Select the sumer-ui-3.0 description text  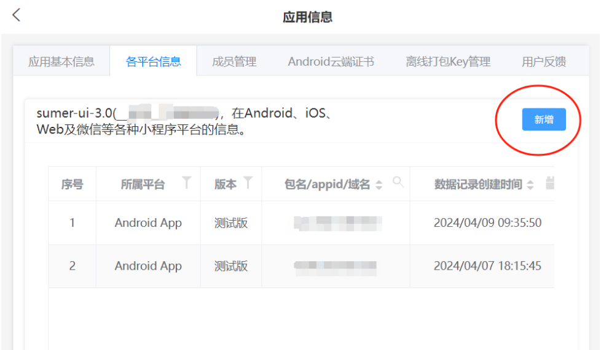click(184, 121)
